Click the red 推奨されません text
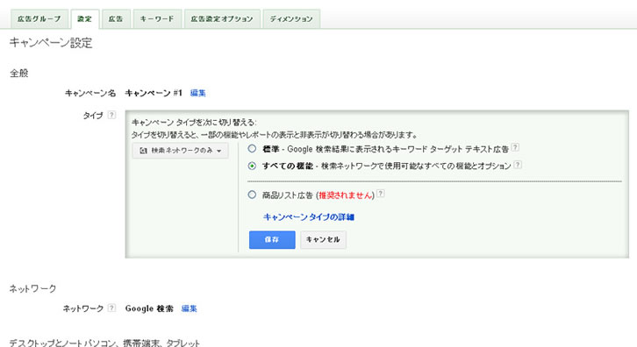This screenshot has height=347, width=637. pyautogui.click(x=346, y=195)
